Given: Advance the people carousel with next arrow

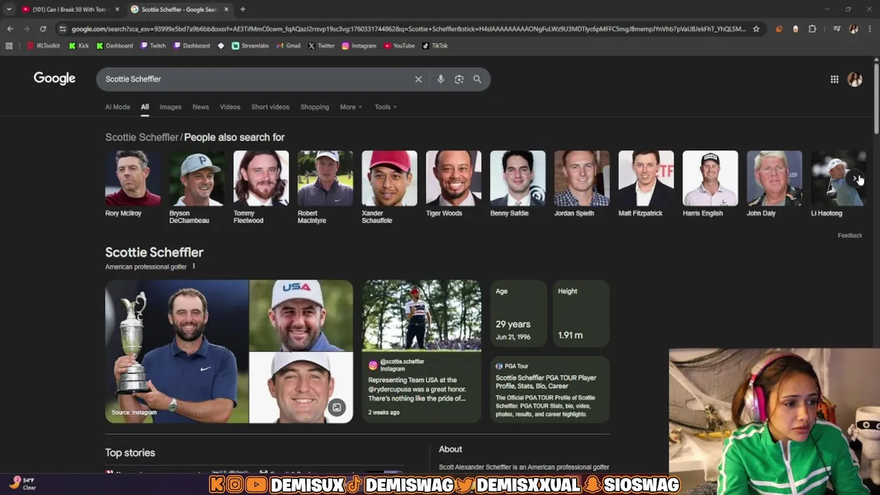Looking at the screenshot, I should click(x=856, y=179).
